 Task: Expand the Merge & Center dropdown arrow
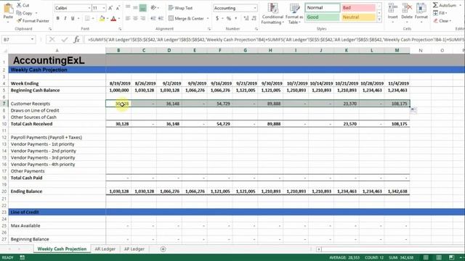(x=208, y=18)
